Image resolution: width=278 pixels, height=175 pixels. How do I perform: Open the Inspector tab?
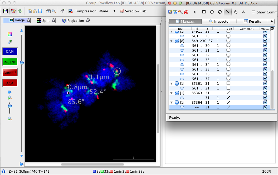pos(219,21)
